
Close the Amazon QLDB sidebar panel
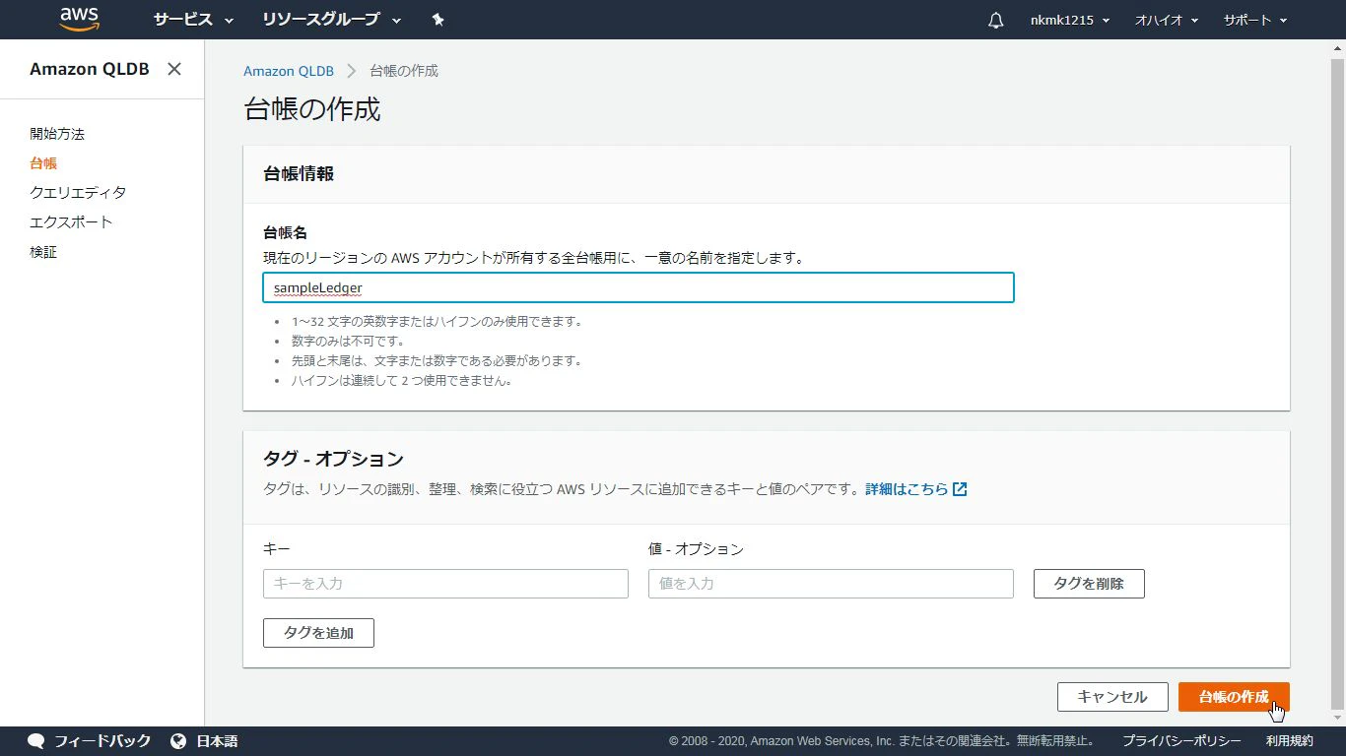pyautogui.click(x=174, y=69)
